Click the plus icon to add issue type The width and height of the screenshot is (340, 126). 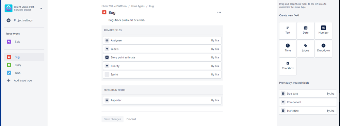click(9, 80)
